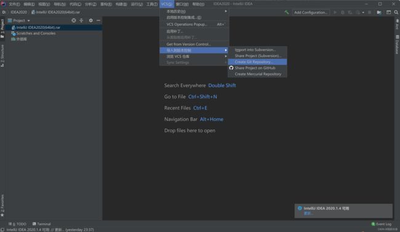The height and width of the screenshot is (232, 400).
Task: Select VCS Operations Popup menu item
Action: (194, 25)
